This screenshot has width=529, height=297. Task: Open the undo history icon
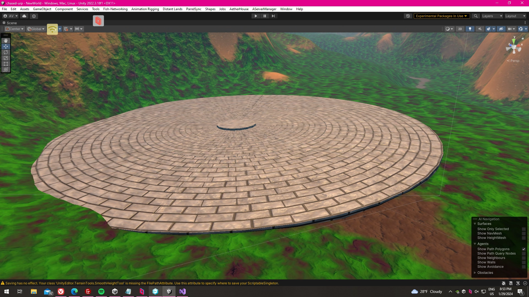tap(408, 16)
